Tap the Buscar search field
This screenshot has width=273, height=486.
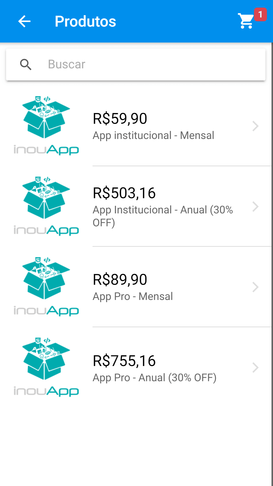point(136,65)
